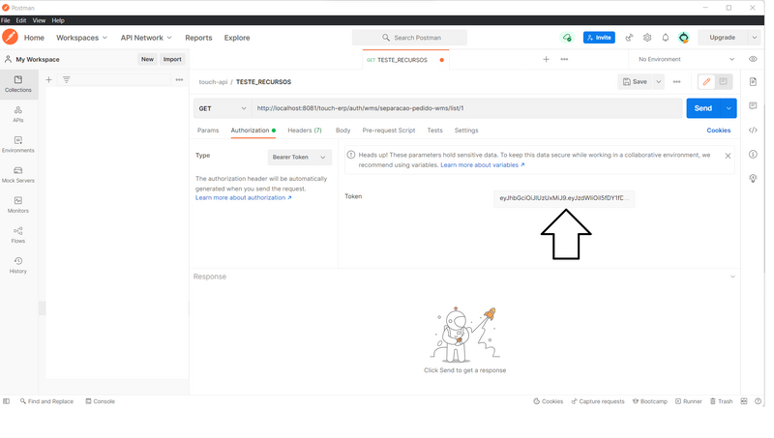
Task: Click the filter icon in collections panel
Action: (66, 79)
